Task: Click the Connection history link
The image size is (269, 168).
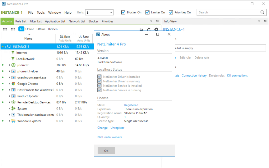Action: point(194,75)
